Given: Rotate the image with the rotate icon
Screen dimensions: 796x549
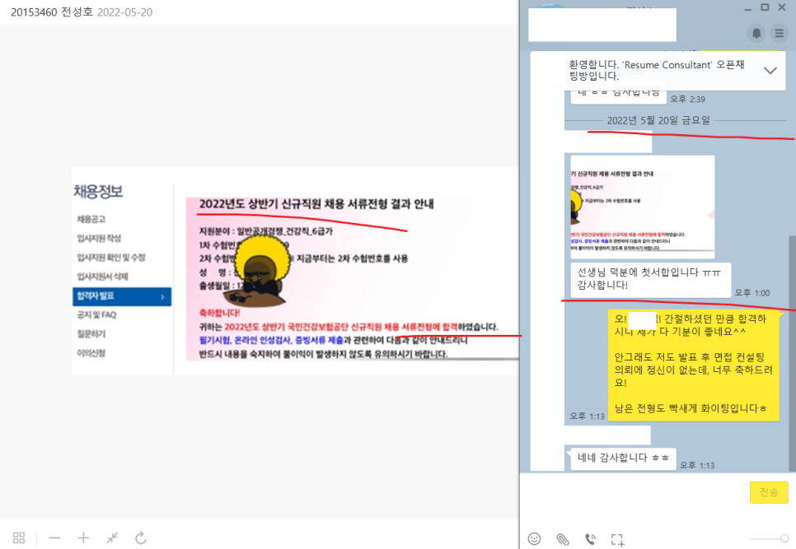Looking at the screenshot, I should 141,537.
